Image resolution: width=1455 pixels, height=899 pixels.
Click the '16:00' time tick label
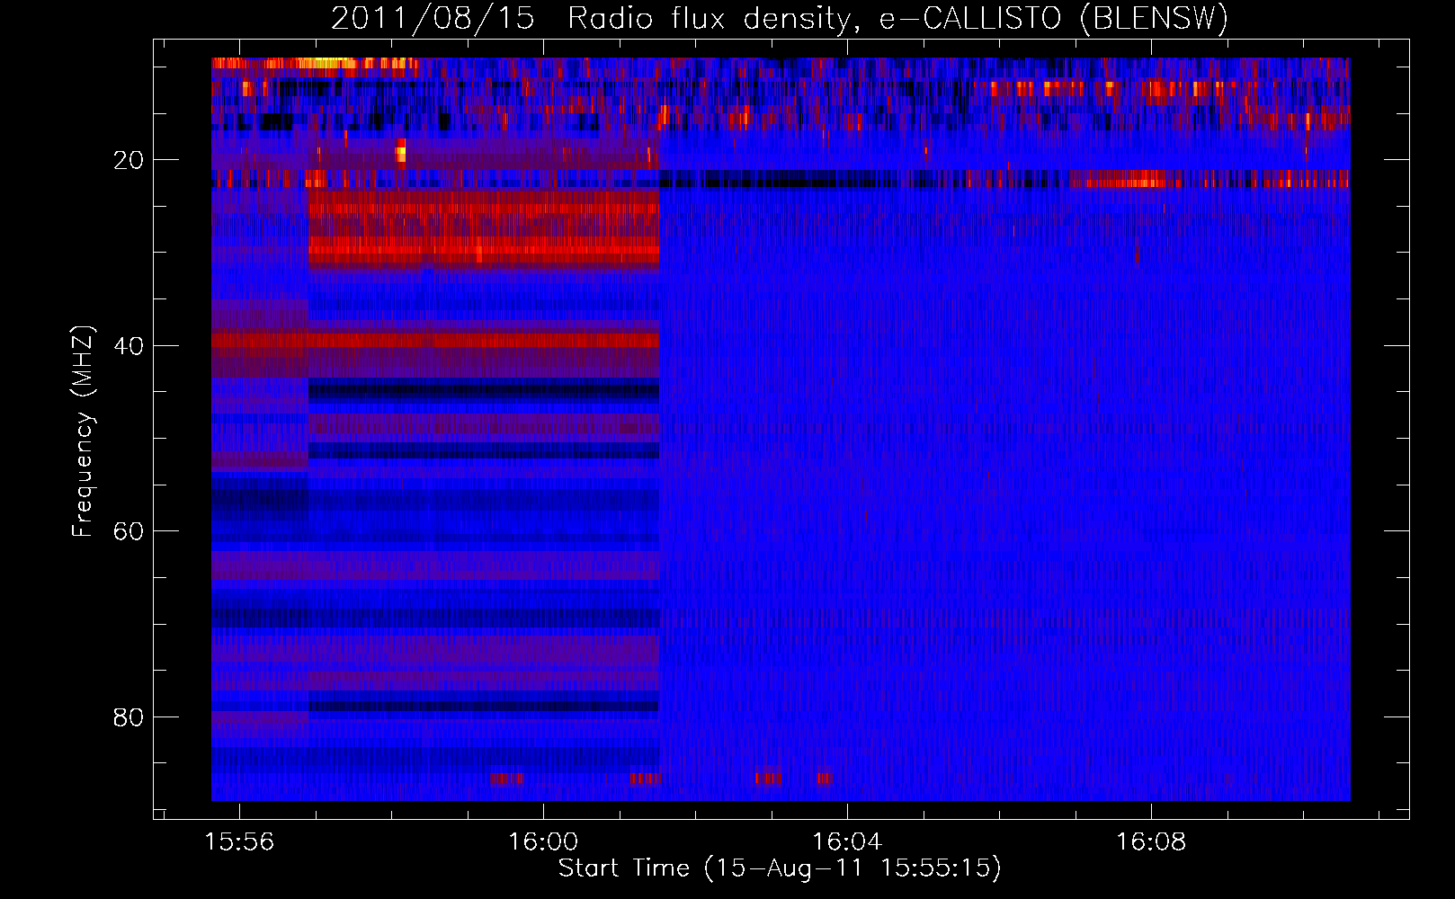pyautogui.click(x=543, y=842)
